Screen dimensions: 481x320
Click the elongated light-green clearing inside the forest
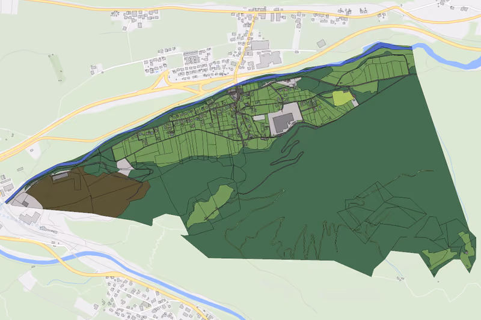(210, 205)
